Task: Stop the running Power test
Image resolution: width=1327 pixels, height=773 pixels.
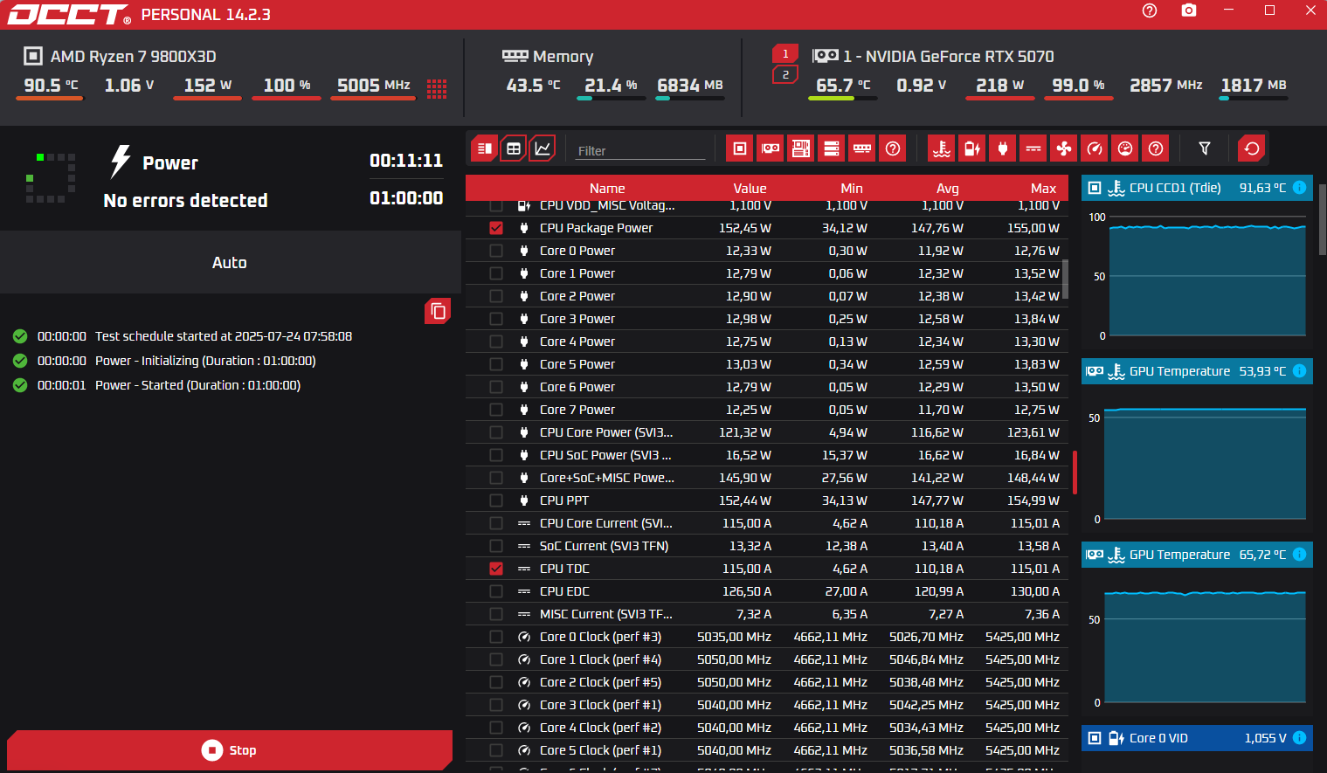Action: click(230, 750)
